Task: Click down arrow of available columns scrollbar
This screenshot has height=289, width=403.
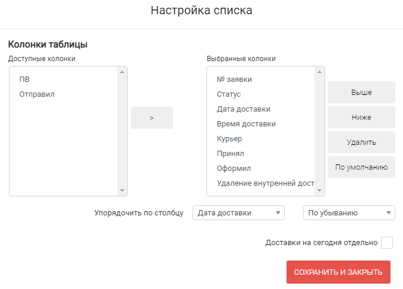Action: point(122,190)
